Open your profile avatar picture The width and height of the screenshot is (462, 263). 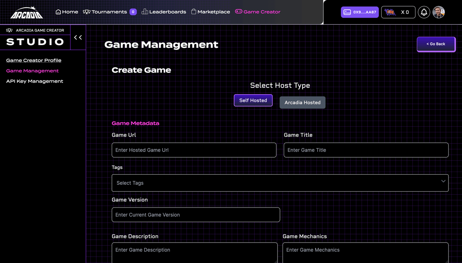click(439, 12)
